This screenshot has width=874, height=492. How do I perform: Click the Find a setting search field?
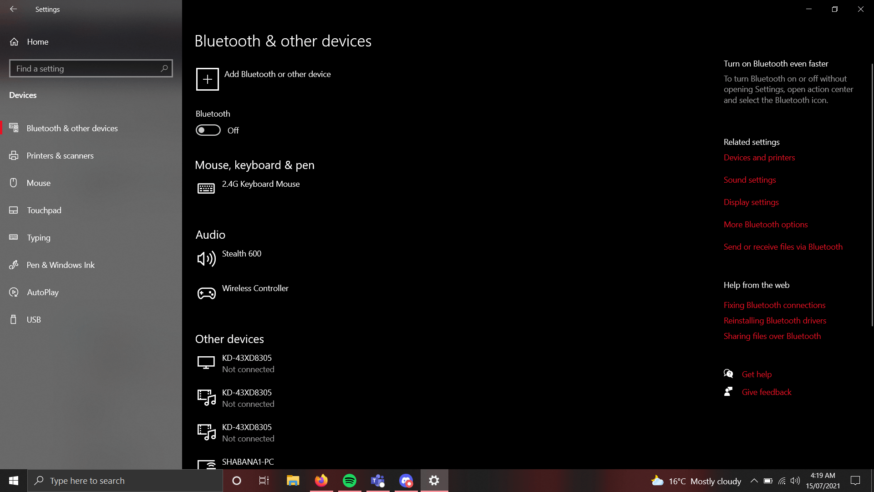click(91, 68)
